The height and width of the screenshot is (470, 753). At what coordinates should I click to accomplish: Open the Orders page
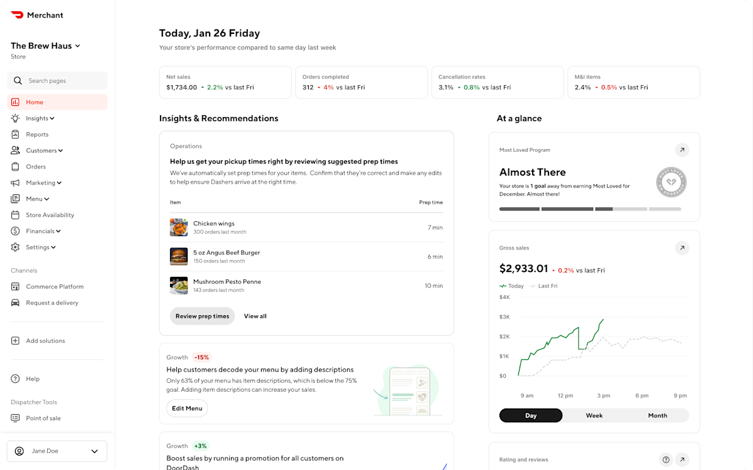(x=36, y=166)
